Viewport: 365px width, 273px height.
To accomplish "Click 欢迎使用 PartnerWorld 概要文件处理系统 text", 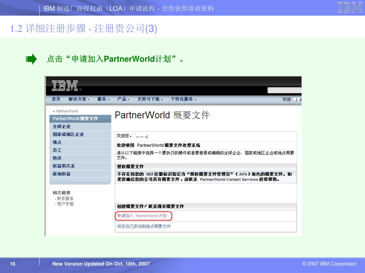I will tap(158, 145).
